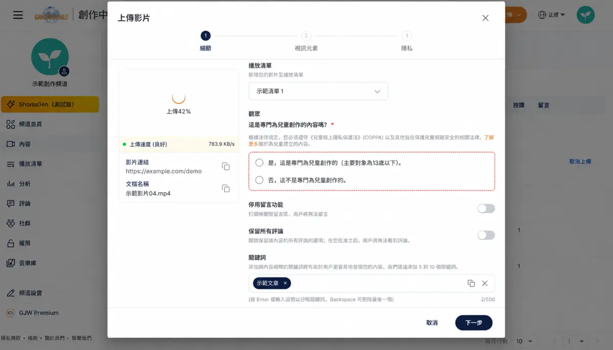Go to the next page arrow
This screenshot has width=613, height=350.
point(599,341)
